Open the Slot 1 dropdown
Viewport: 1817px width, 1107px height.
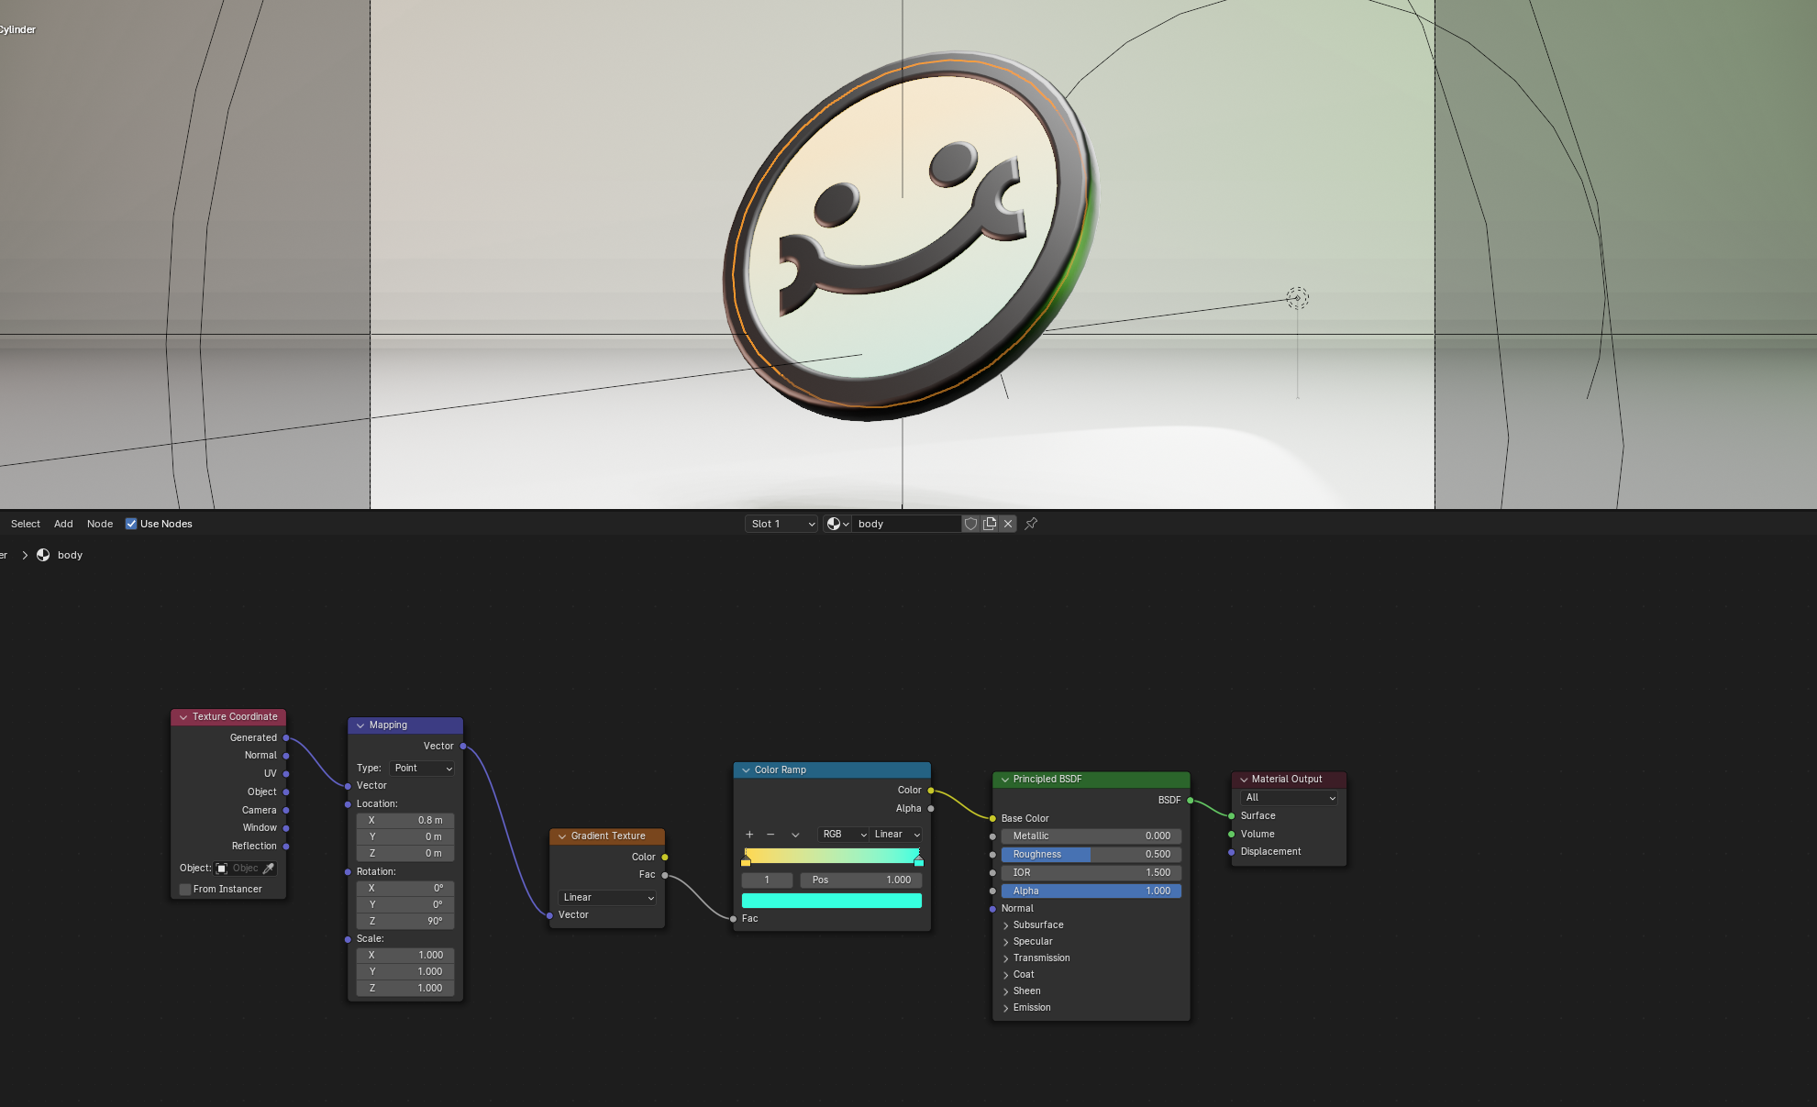click(781, 524)
